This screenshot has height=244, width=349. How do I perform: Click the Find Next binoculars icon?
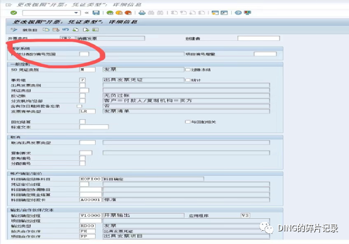[x=160, y=13]
